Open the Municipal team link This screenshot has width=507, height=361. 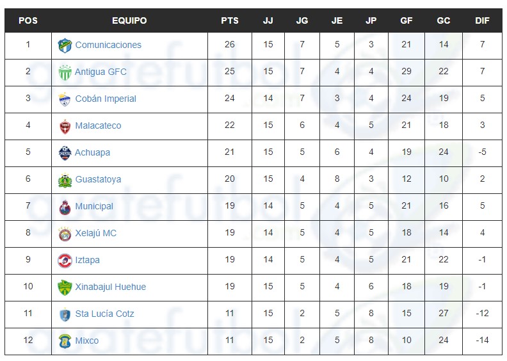pos(94,206)
